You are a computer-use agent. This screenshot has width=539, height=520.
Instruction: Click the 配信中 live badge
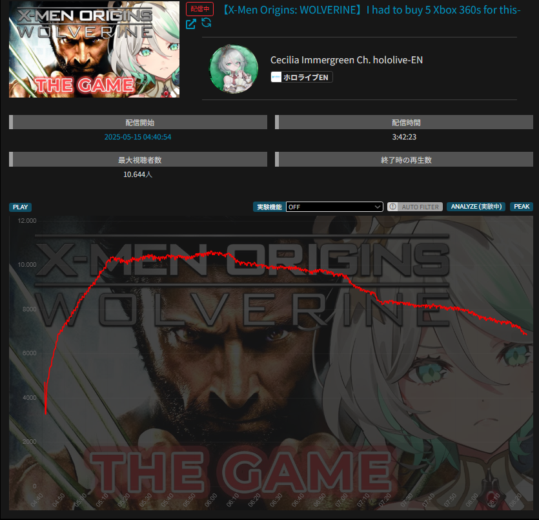point(199,9)
